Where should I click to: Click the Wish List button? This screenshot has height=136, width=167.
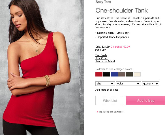coord(110,100)
